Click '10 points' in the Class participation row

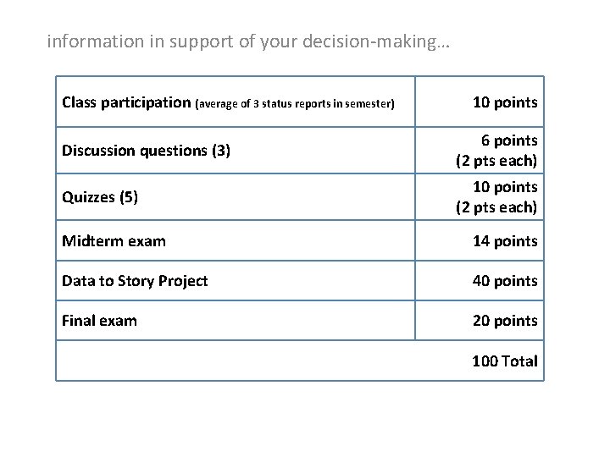click(505, 102)
